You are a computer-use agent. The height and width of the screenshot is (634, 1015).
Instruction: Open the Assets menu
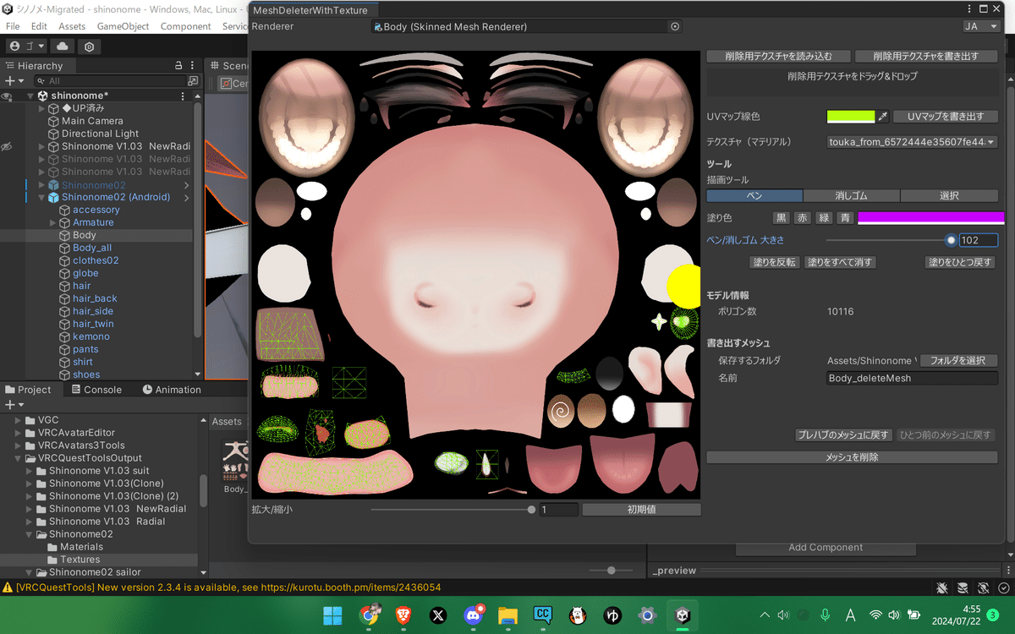coord(72,26)
